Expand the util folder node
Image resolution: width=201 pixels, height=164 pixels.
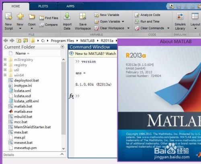5,70
